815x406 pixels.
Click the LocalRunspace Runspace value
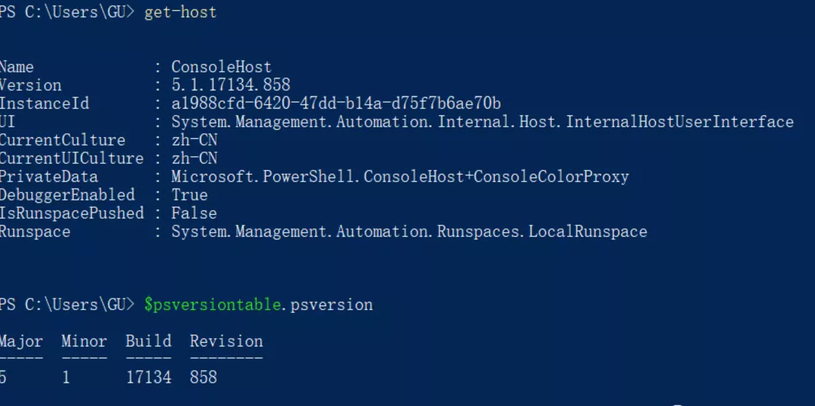coord(409,232)
